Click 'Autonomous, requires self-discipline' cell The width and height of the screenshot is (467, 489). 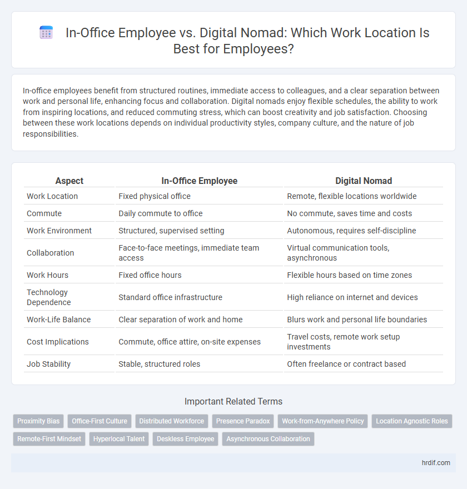pyautogui.click(x=351, y=231)
